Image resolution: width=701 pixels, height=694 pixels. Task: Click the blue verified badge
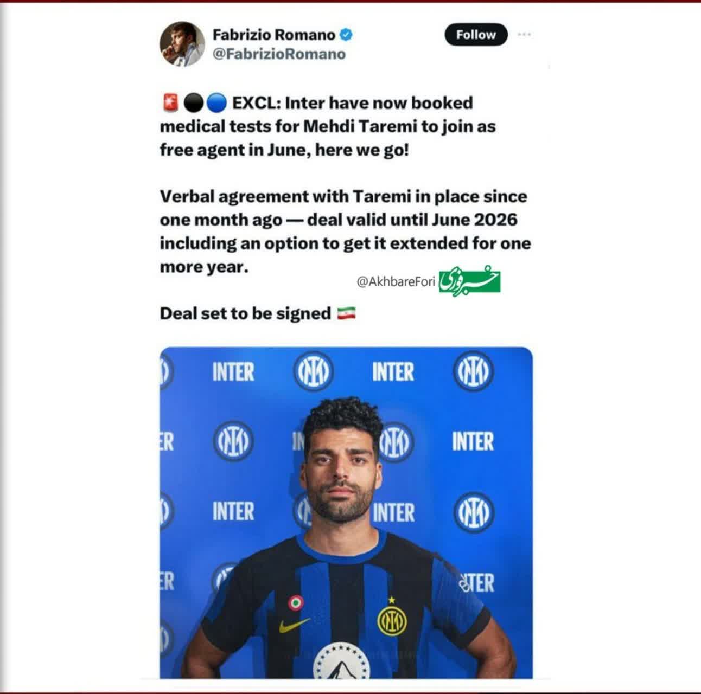click(346, 35)
